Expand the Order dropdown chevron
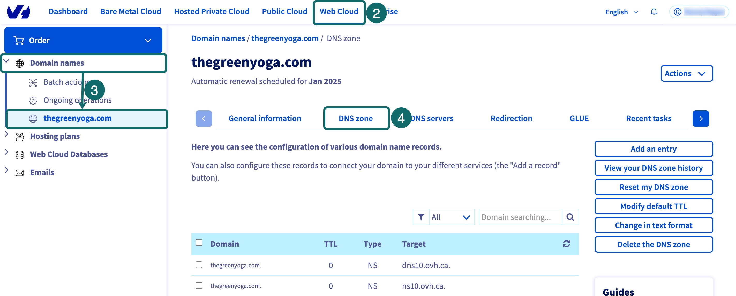The width and height of the screenshot is (736, 296). [x=148, y=41]
